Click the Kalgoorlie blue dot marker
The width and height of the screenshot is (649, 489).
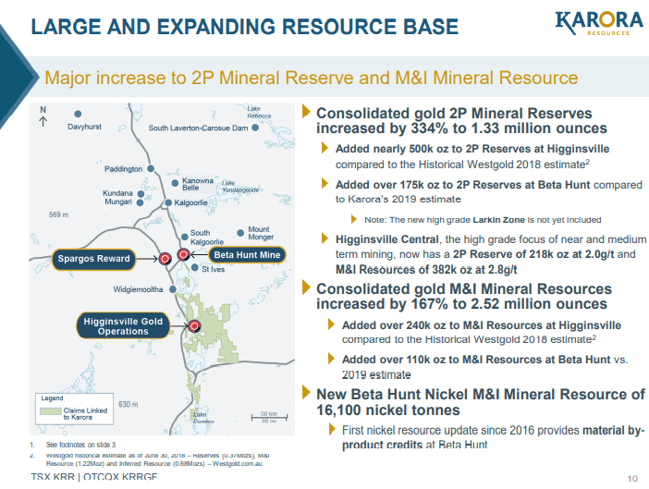168,202
